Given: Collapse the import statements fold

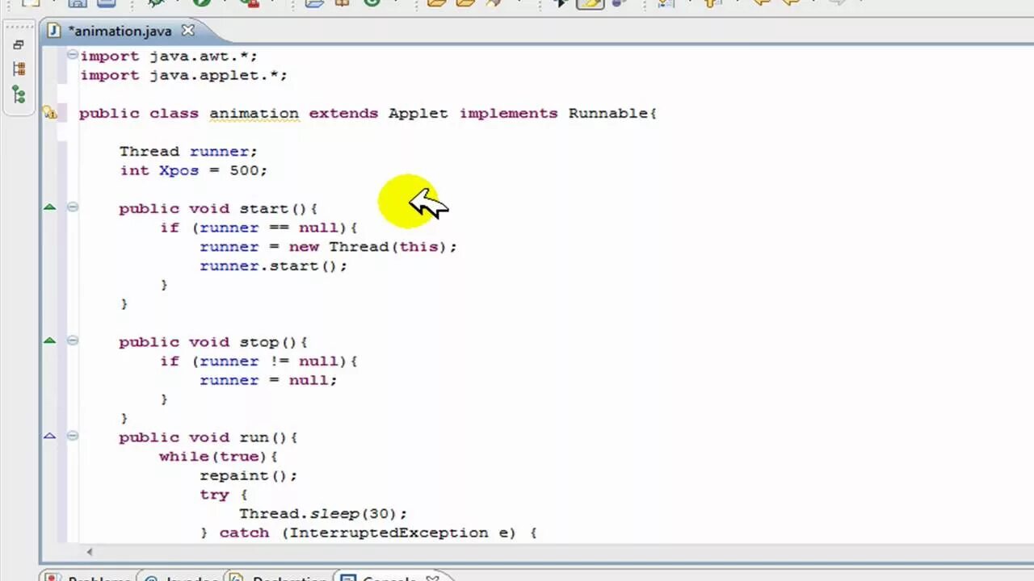Looking at the screenshot, I should pyautogui.click(x=73, y=55).
